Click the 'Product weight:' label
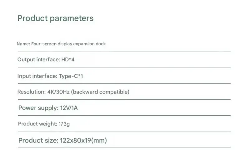 coord(37,124)
